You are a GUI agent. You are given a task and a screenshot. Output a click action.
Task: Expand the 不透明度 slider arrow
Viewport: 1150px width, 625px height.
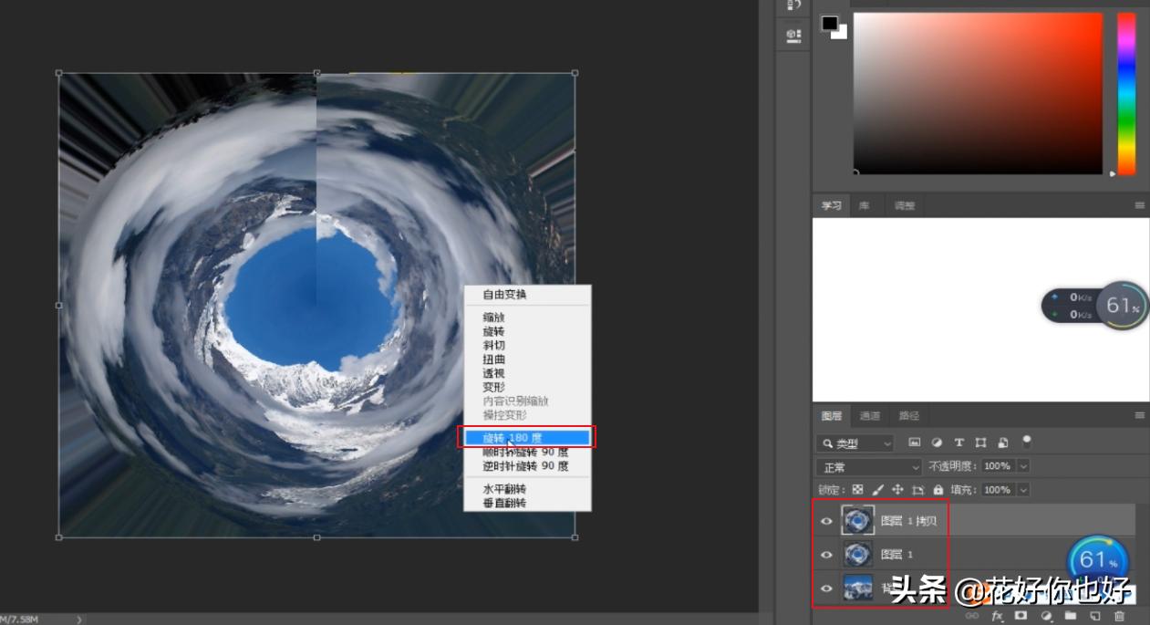[x=1023, y=466]
